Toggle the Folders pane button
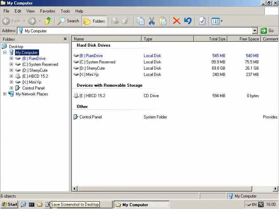 94,21
